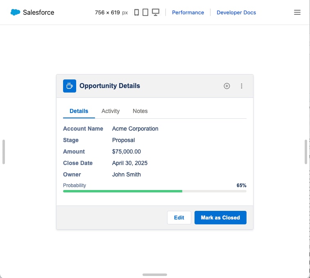Select the desktop viewport icon
This screenshot has height=278, width=310.
point(156,12)
